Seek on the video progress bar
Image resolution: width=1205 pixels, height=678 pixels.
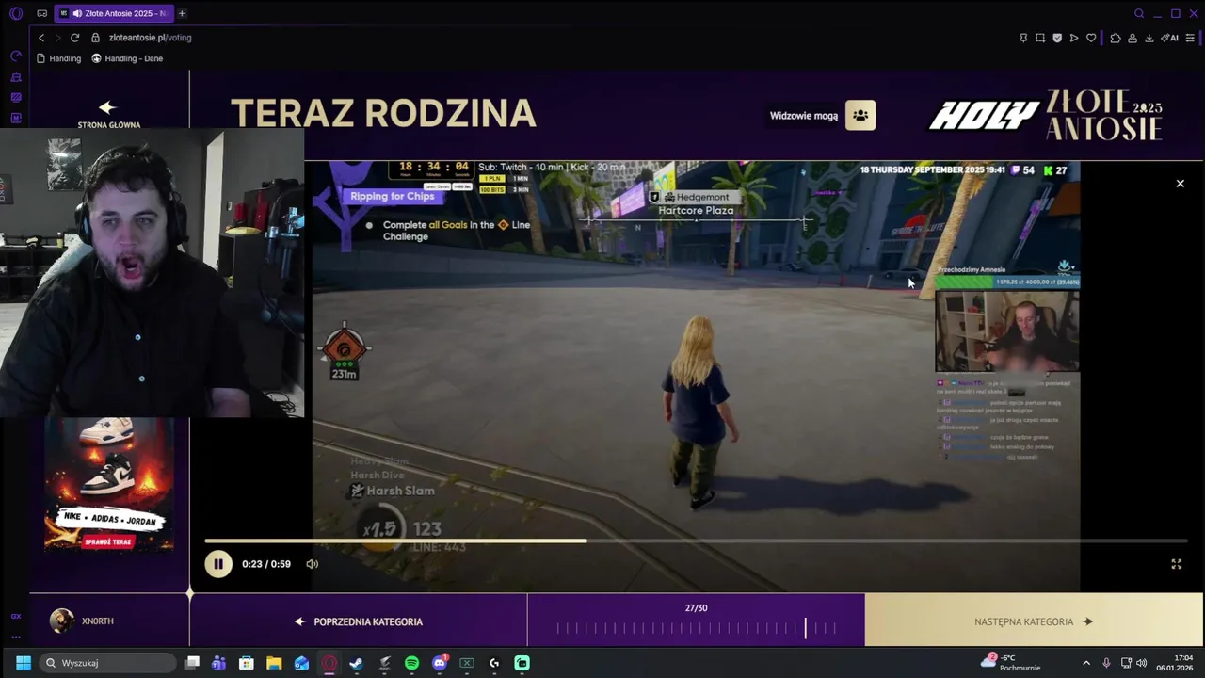pyautogui.click(x=696, y=541)
